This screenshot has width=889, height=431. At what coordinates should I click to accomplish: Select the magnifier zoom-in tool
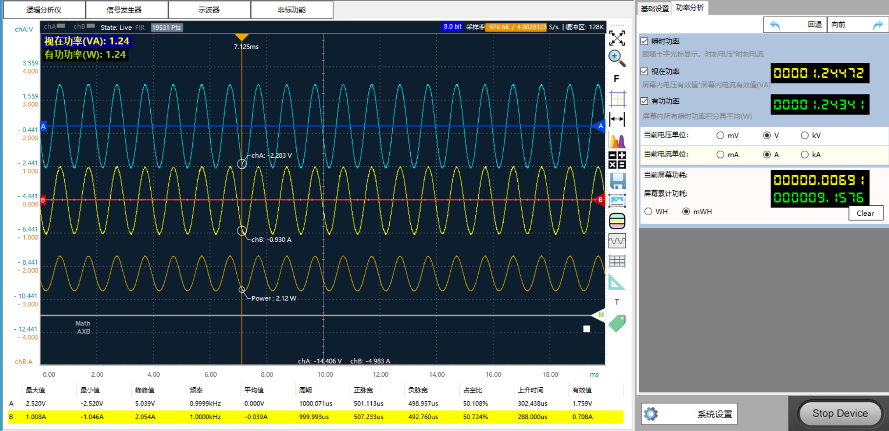[616, 58]
